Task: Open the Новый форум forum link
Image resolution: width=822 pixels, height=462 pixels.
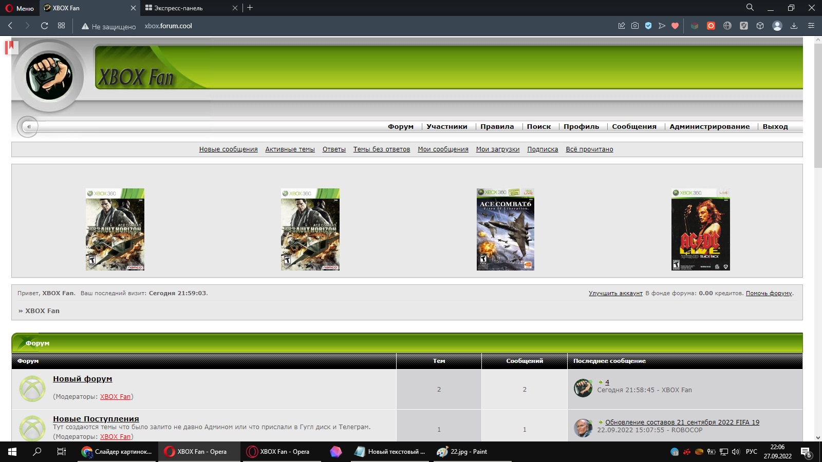Action: pyautogui.click(x=82, y=379)
